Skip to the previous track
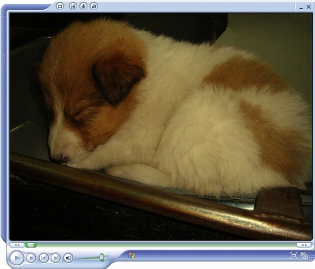This screenshot has height=269, width=315. point(43,258)
